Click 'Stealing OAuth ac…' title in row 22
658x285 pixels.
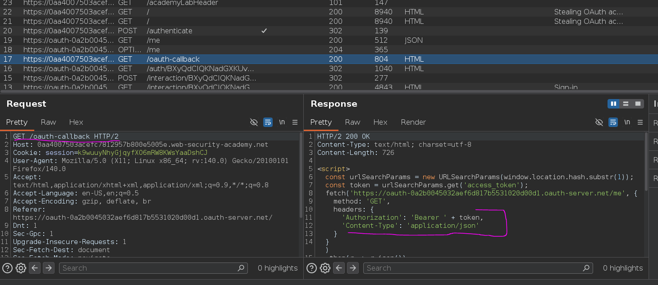[x=588, y=12]
